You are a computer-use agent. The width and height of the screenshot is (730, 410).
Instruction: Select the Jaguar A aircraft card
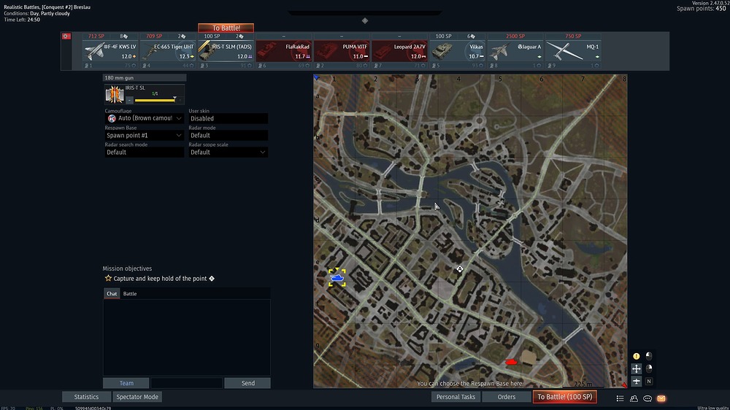(515, 51)
